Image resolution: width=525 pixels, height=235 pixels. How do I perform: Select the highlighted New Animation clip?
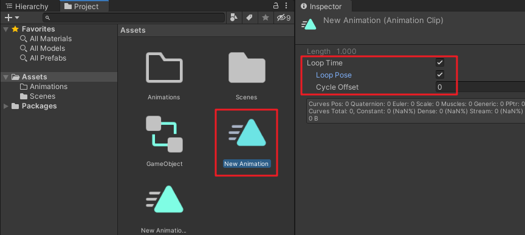point(247,143)
